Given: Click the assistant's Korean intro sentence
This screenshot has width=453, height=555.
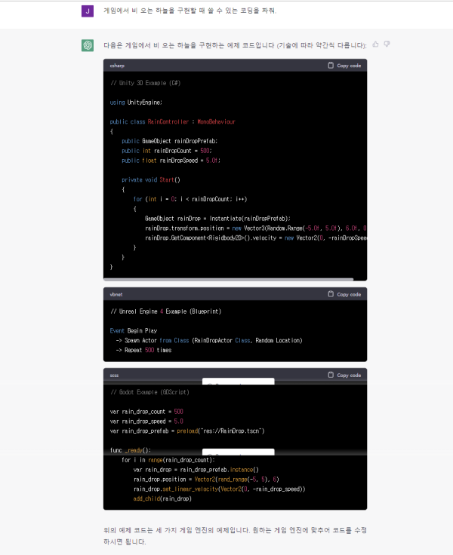Looking at the screenshot, I should [235, 45].
